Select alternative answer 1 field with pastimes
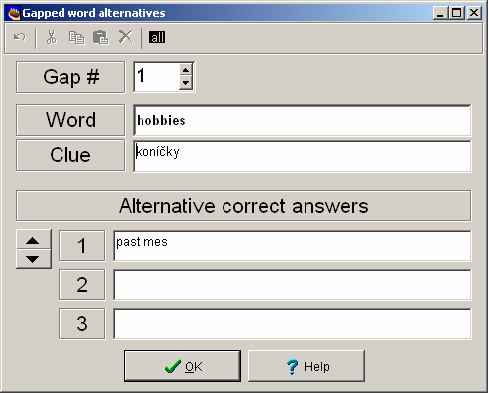The image size is (488, 393). tap(293, 246)
